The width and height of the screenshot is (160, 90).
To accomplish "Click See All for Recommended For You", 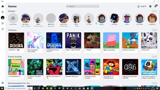I will (x=154, y=83).
